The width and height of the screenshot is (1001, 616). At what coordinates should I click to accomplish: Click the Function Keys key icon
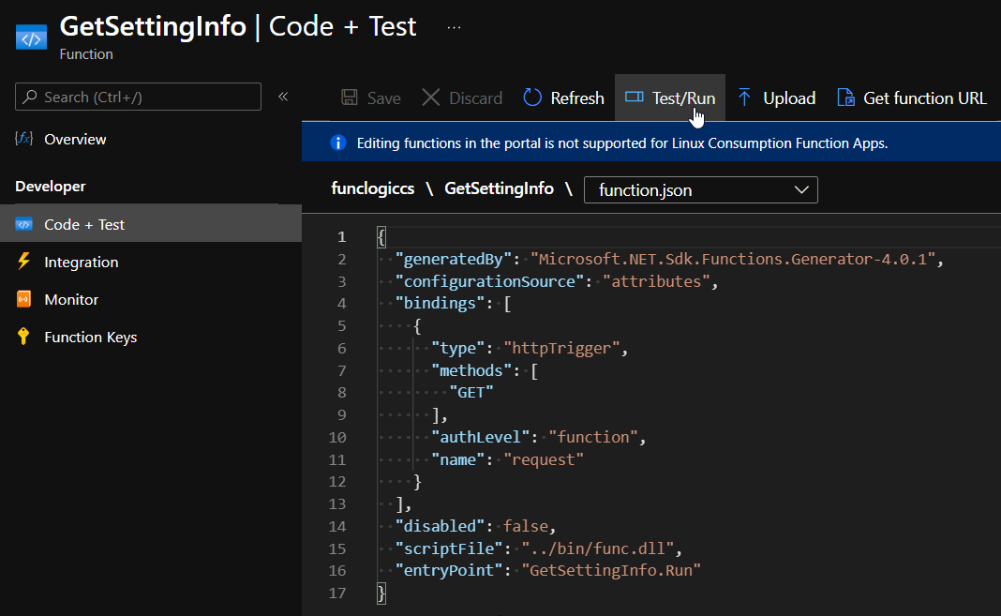[x=24, y=337]
